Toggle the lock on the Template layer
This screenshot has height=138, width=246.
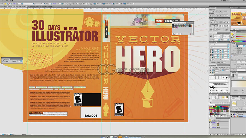[x=233, y=114]
